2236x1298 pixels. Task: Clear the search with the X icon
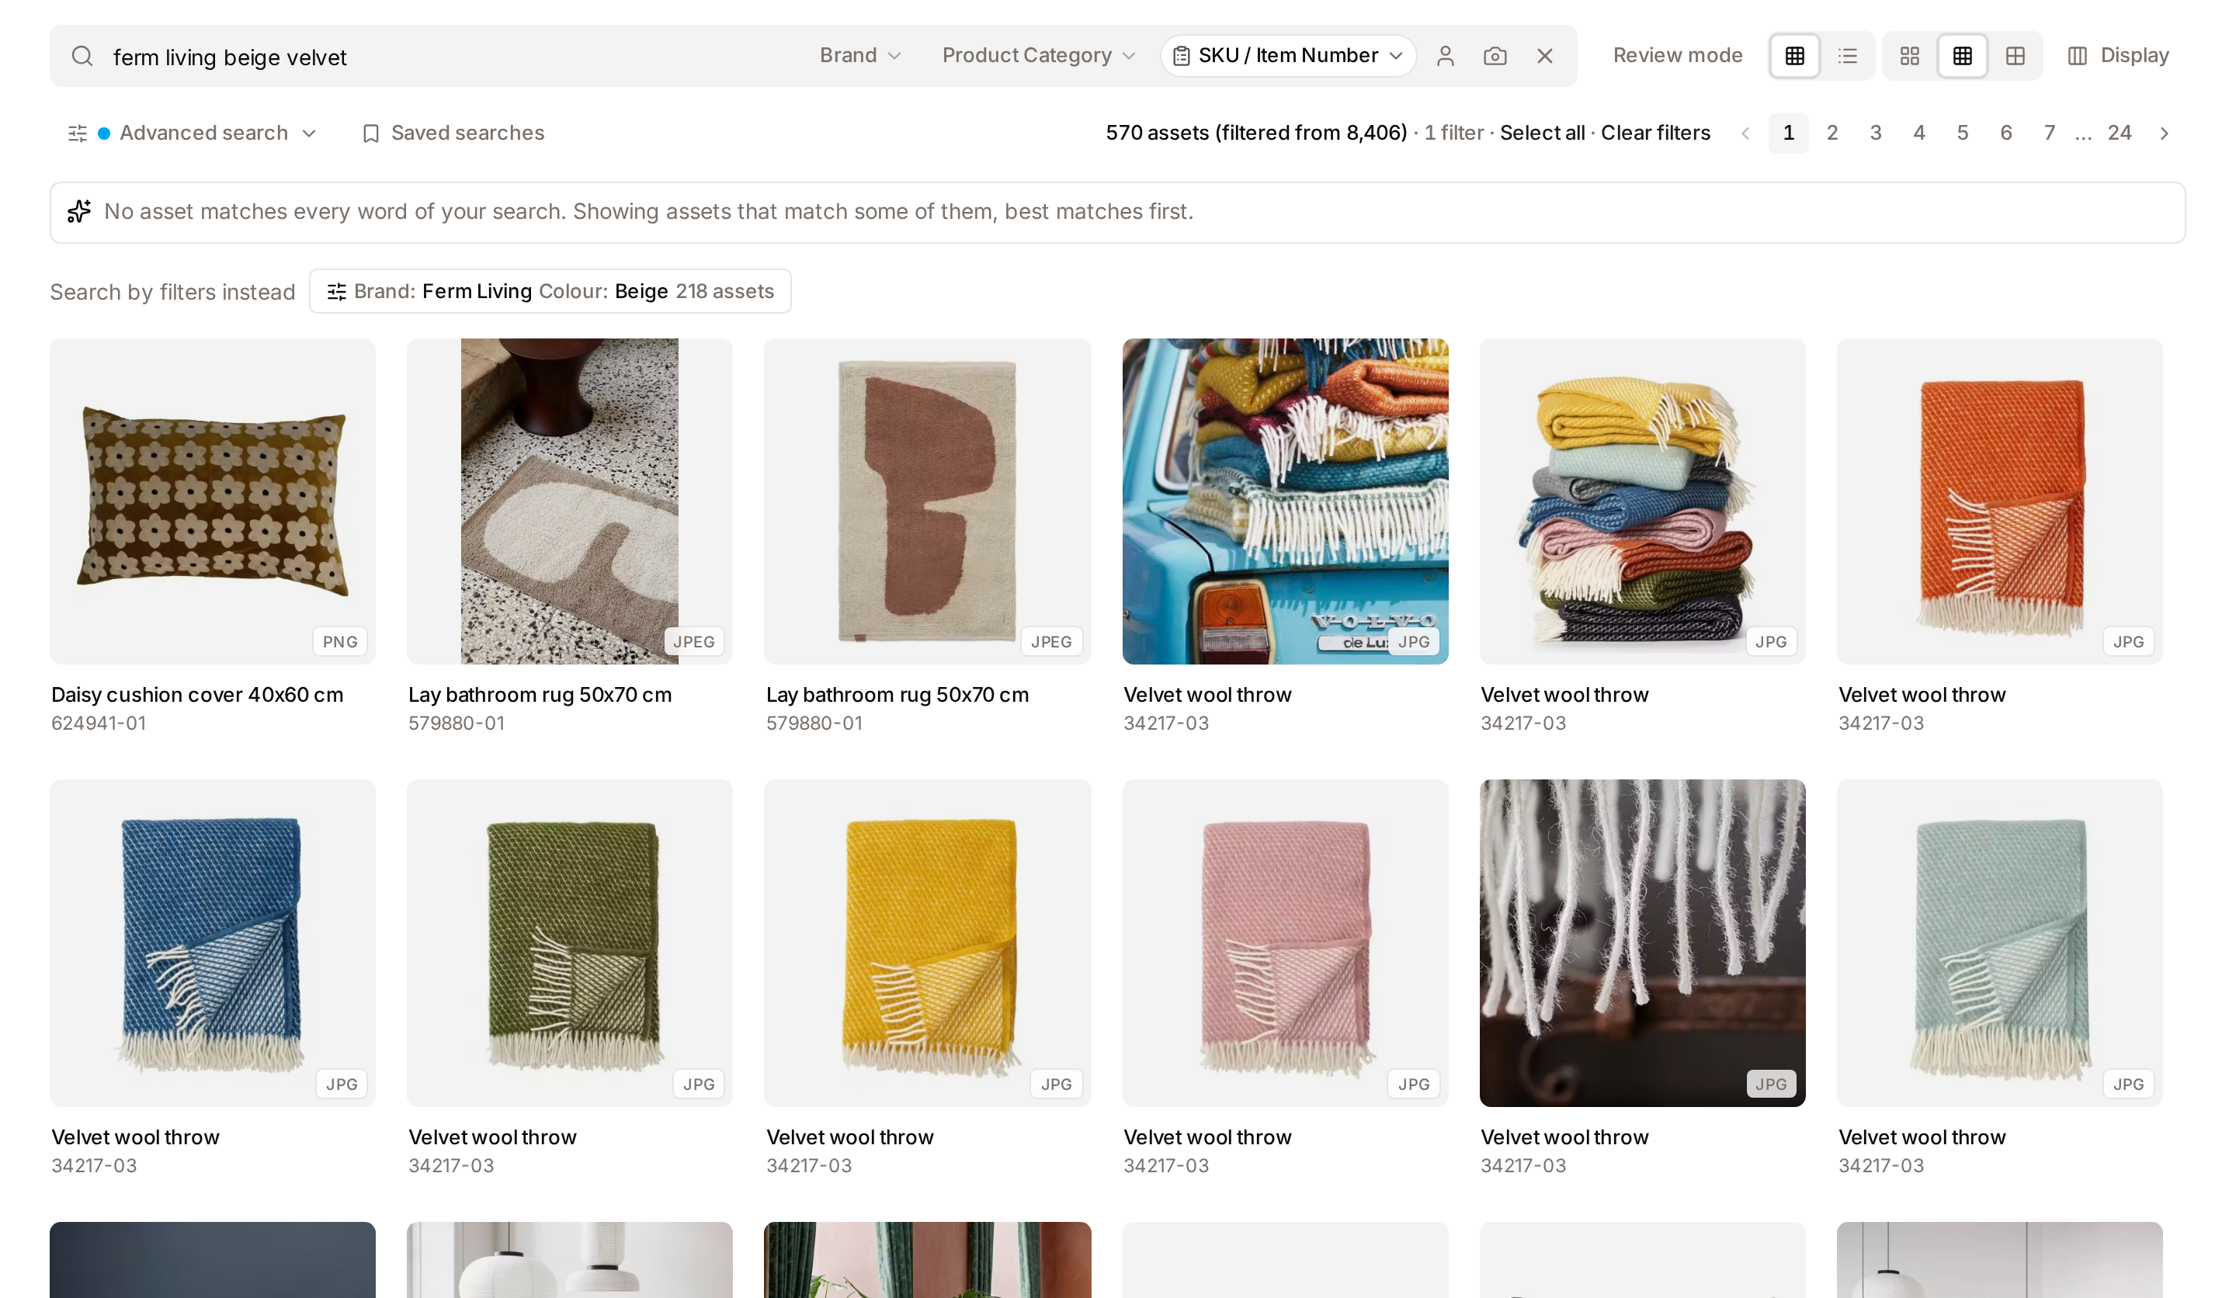click(1544, 56)
